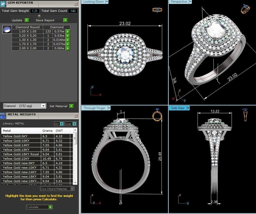Click Perspective viewport ring orientation icon
Viewport: 256px width, 214px height.
245,9
